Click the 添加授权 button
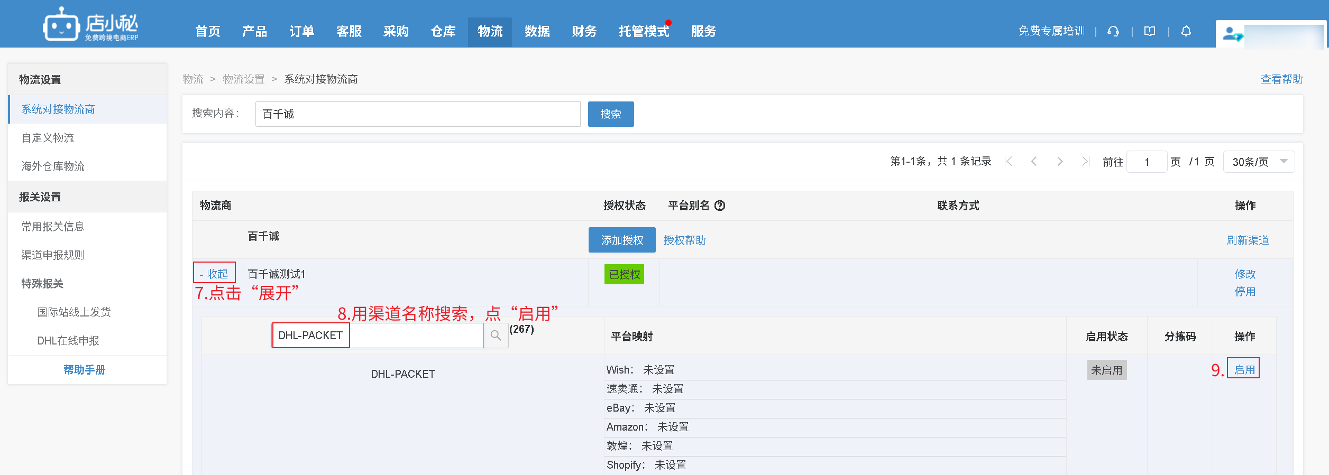1329x475 pixels. 622,240
